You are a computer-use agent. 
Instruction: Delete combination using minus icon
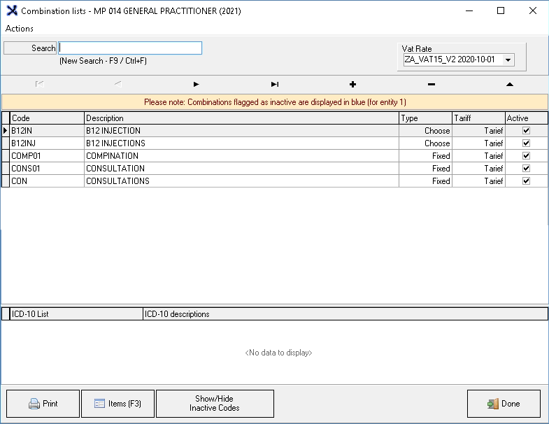(x=431, y=85)
